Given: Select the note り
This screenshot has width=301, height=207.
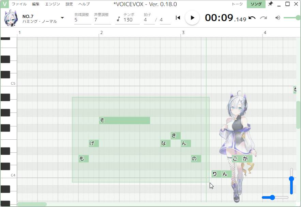Looking at the screenshot, I should point(216,174).
